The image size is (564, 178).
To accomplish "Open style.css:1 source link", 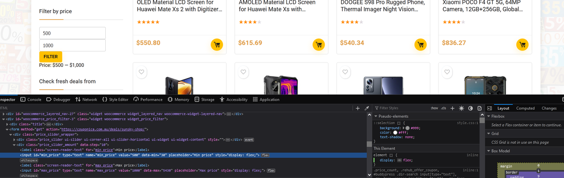I will (x=468, y=124).
